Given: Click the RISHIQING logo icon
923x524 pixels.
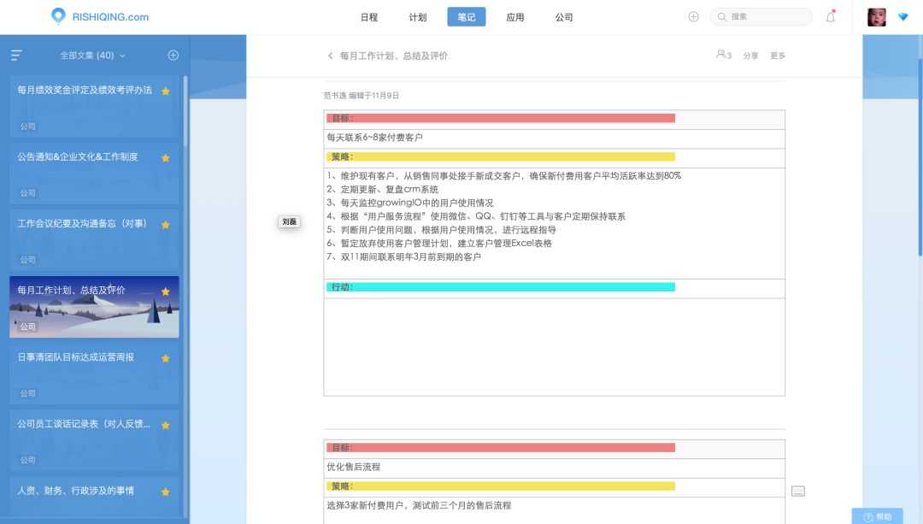Looking at the screenshot, I should tap(57, 16).
